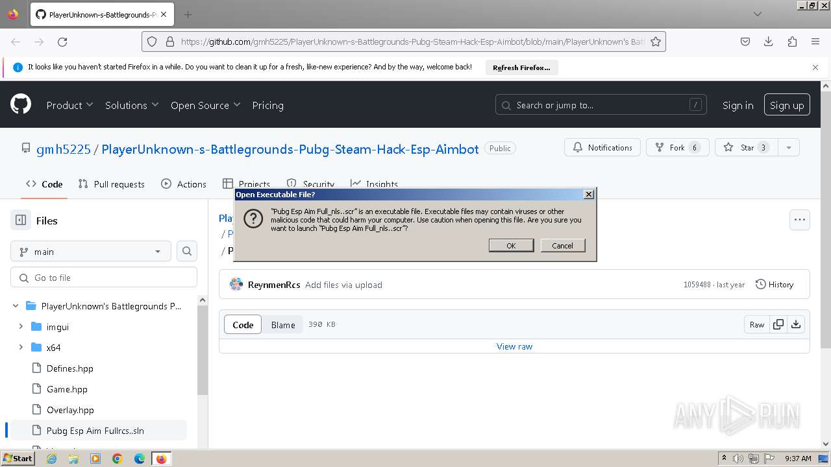Expand the x64 folder
The height and width of the screenshot is (467, 831).
(21, 348)
